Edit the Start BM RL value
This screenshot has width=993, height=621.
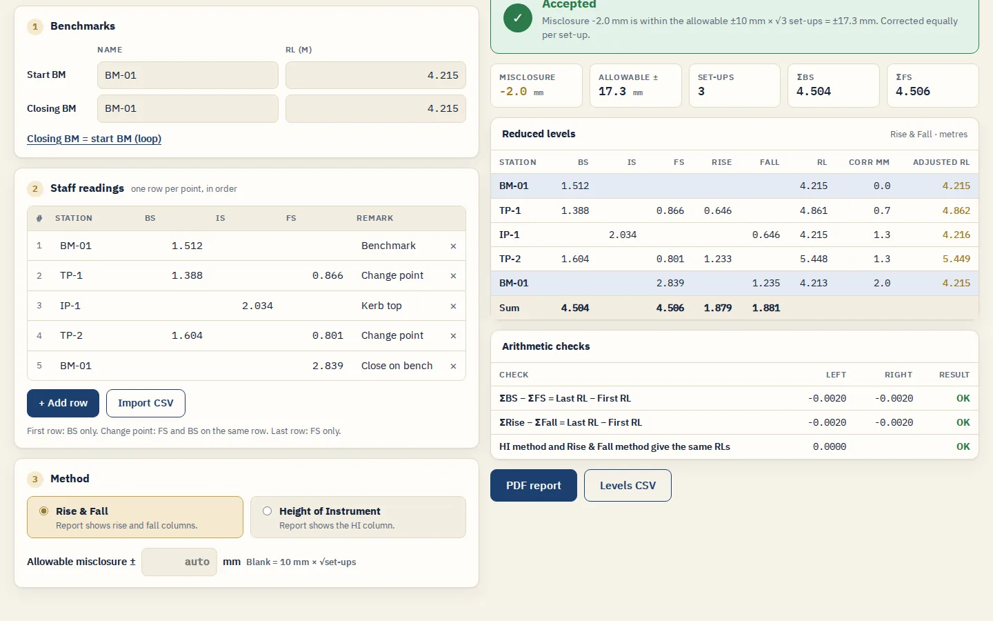(x=376, y=75)
